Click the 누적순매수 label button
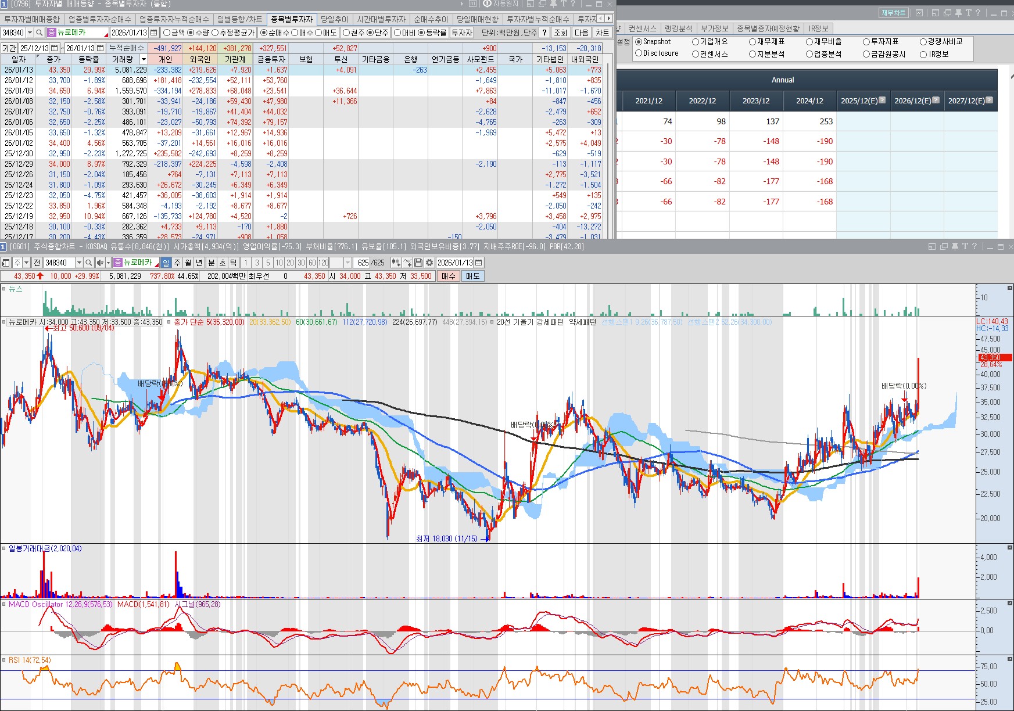The image size is (1014, 711). click(126, 48)
